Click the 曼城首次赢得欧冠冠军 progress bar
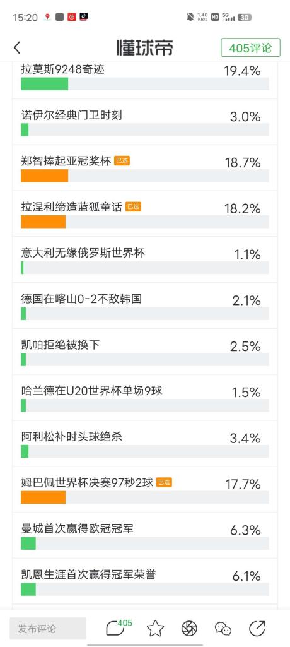Viewport: 290px width, 647px height. pyautogui.click(x=145, y=543)
